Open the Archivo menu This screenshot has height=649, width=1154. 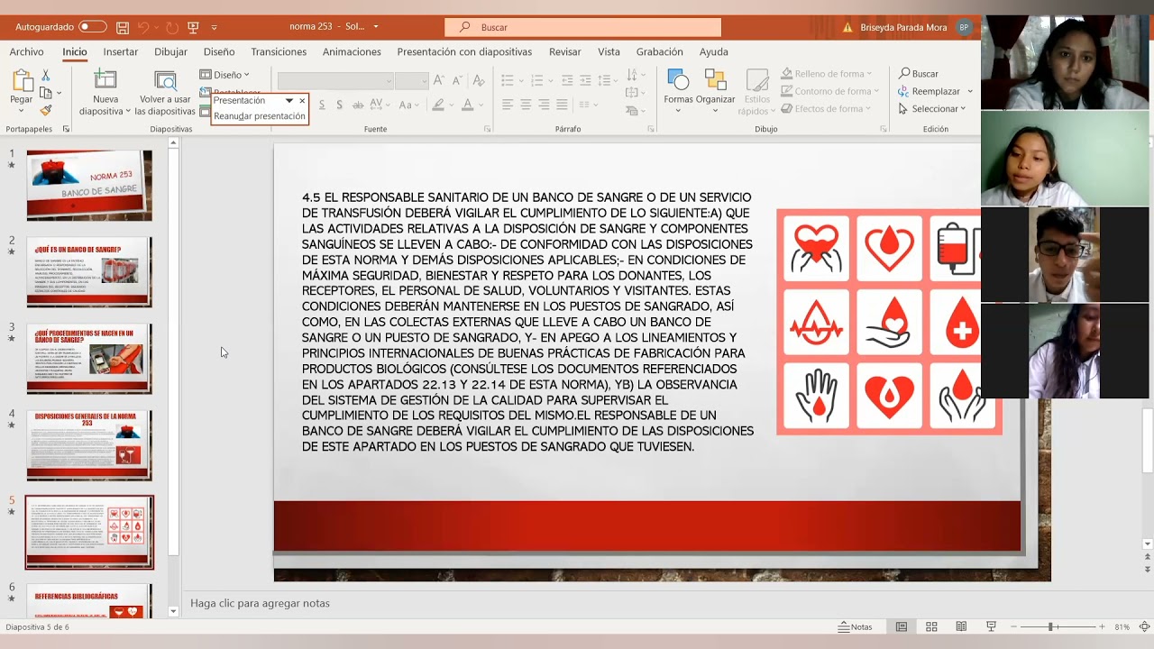click(27, 51)
